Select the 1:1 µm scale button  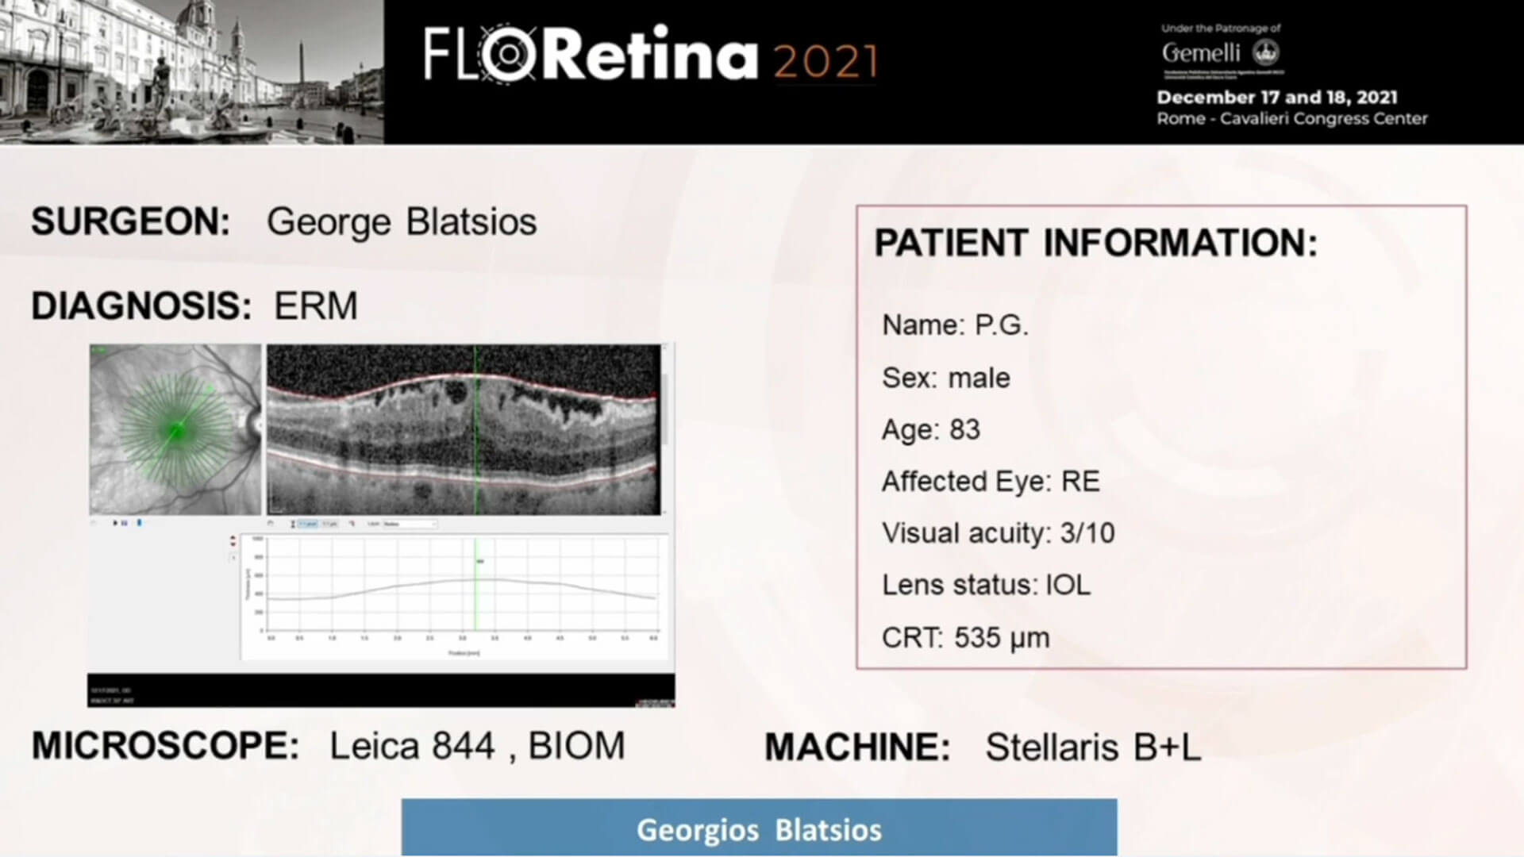point(330,524)
